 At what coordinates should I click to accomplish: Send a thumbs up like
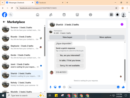coord(123,87)
